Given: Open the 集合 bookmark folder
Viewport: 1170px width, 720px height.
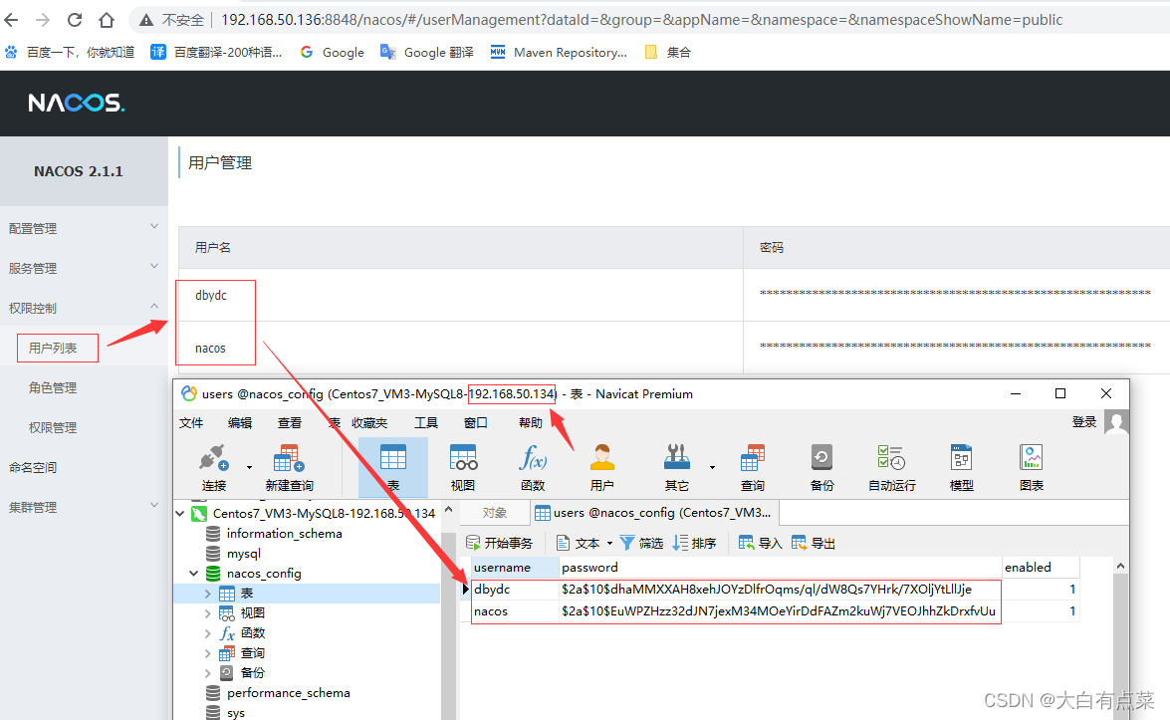Looking at the screenshot, I should [668, 52].
